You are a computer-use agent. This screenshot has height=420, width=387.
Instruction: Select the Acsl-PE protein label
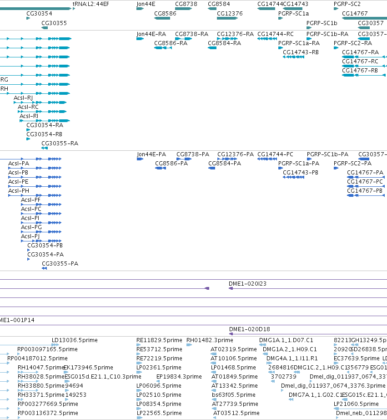click(19, 182)
